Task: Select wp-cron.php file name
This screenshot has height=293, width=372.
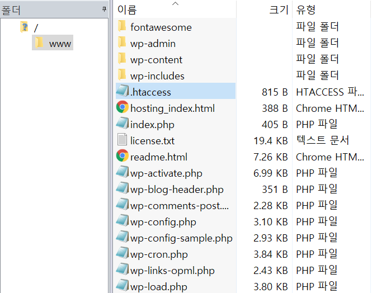Action: pos(159,254)
